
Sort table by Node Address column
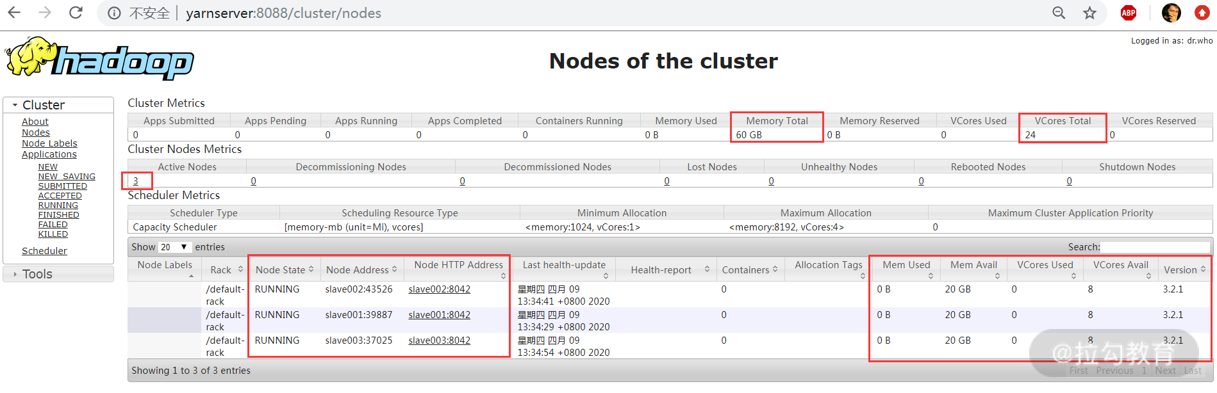[x=394, y=269]
